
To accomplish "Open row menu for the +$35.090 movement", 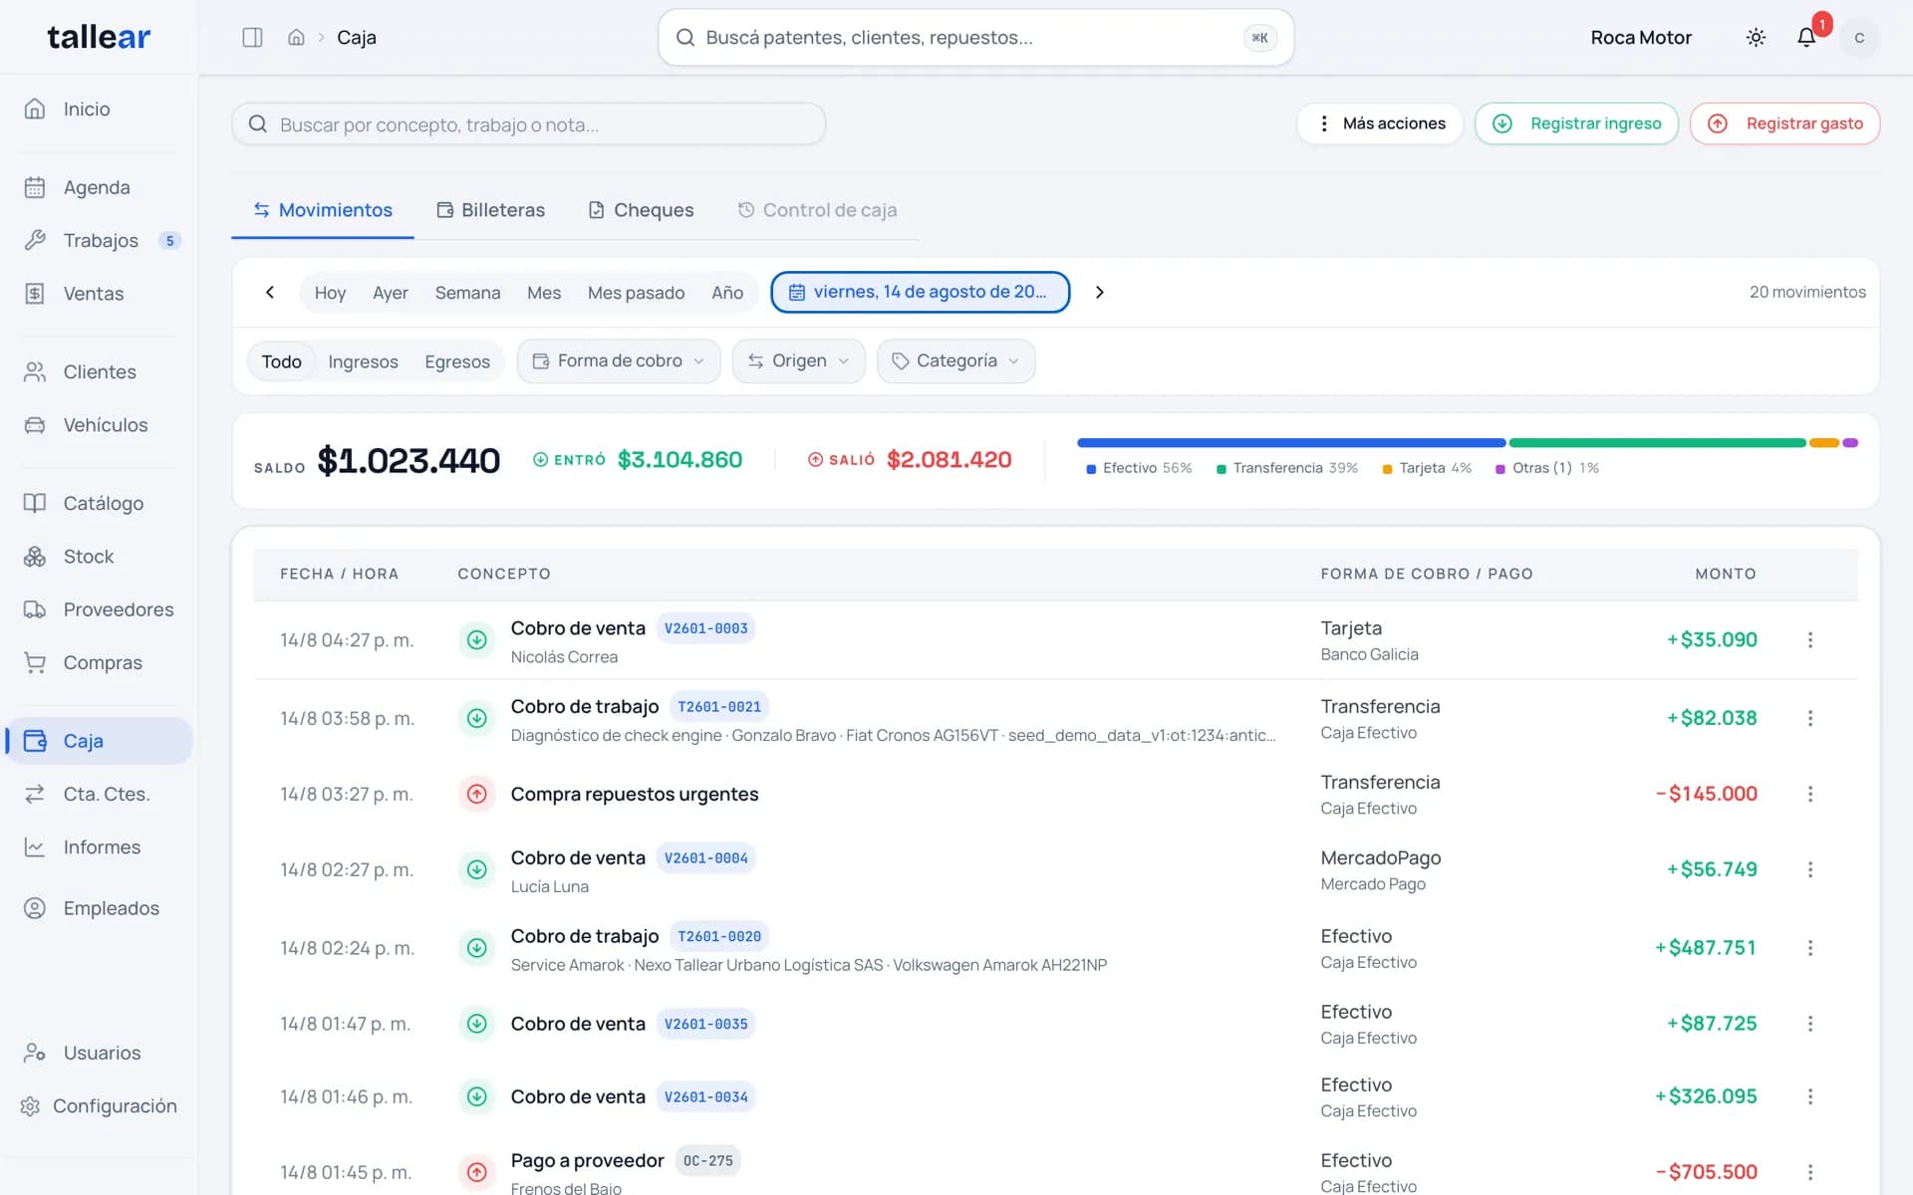I will [1810, 640].
